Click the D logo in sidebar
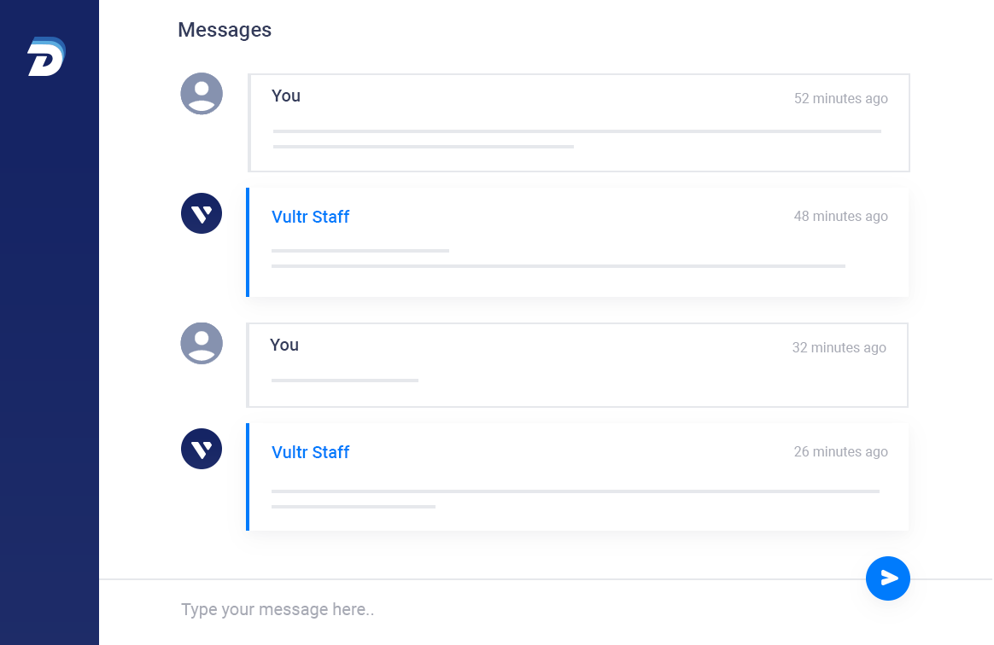994x645 pixels. point(46,56)
